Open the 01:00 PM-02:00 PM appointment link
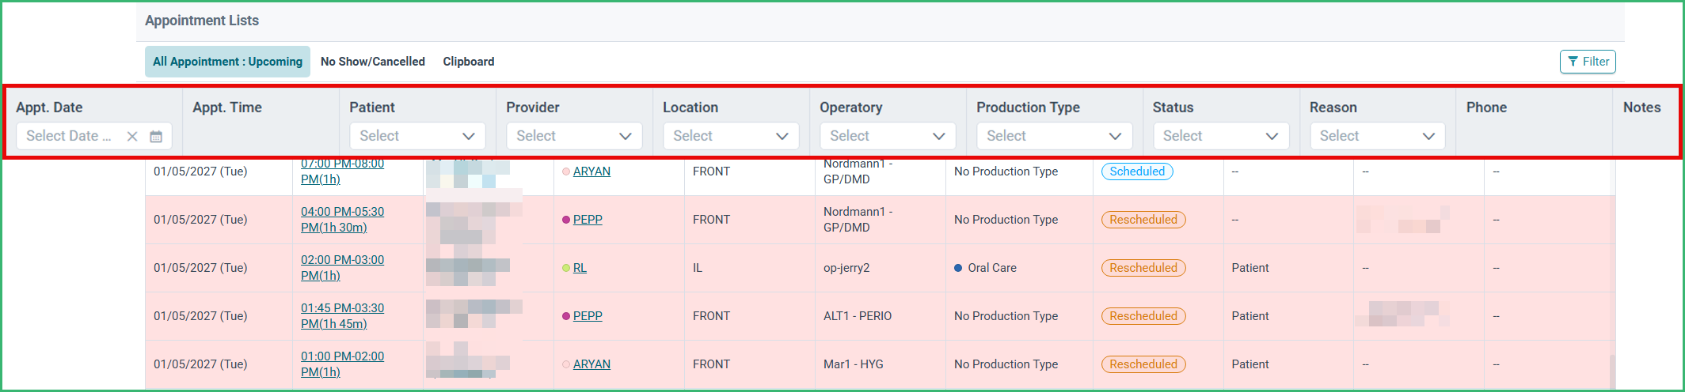Image resolution: width=1685 pixels, height=392 pixels. (342, 364)
